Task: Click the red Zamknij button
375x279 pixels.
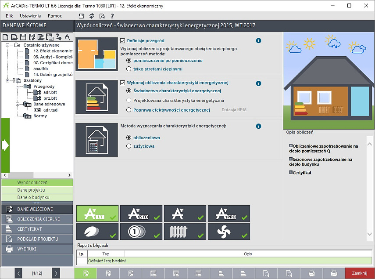Action: [x=360, y=273]
